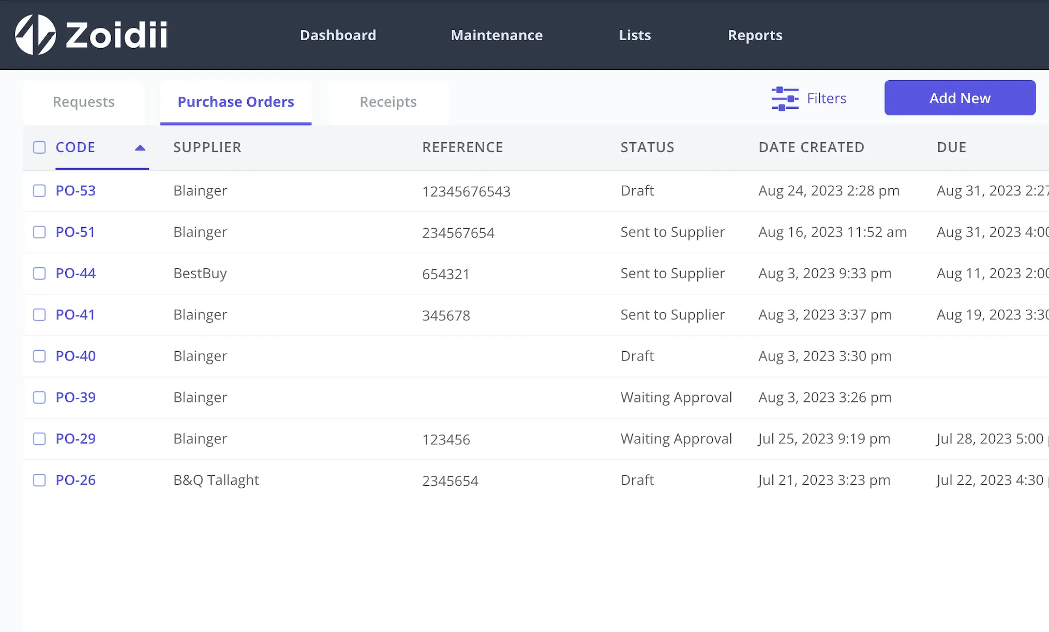Click reference 123456
The width and height of the screenshot is (1049, 632).
(446, 440)
